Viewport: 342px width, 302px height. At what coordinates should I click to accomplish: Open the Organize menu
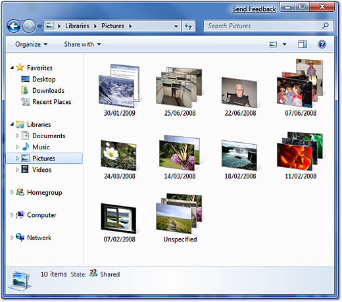(31, 44)
